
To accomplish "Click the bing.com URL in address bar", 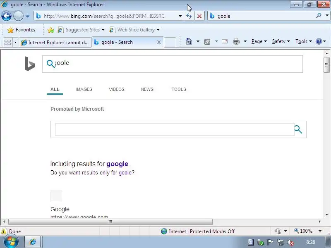I will 104,16.
